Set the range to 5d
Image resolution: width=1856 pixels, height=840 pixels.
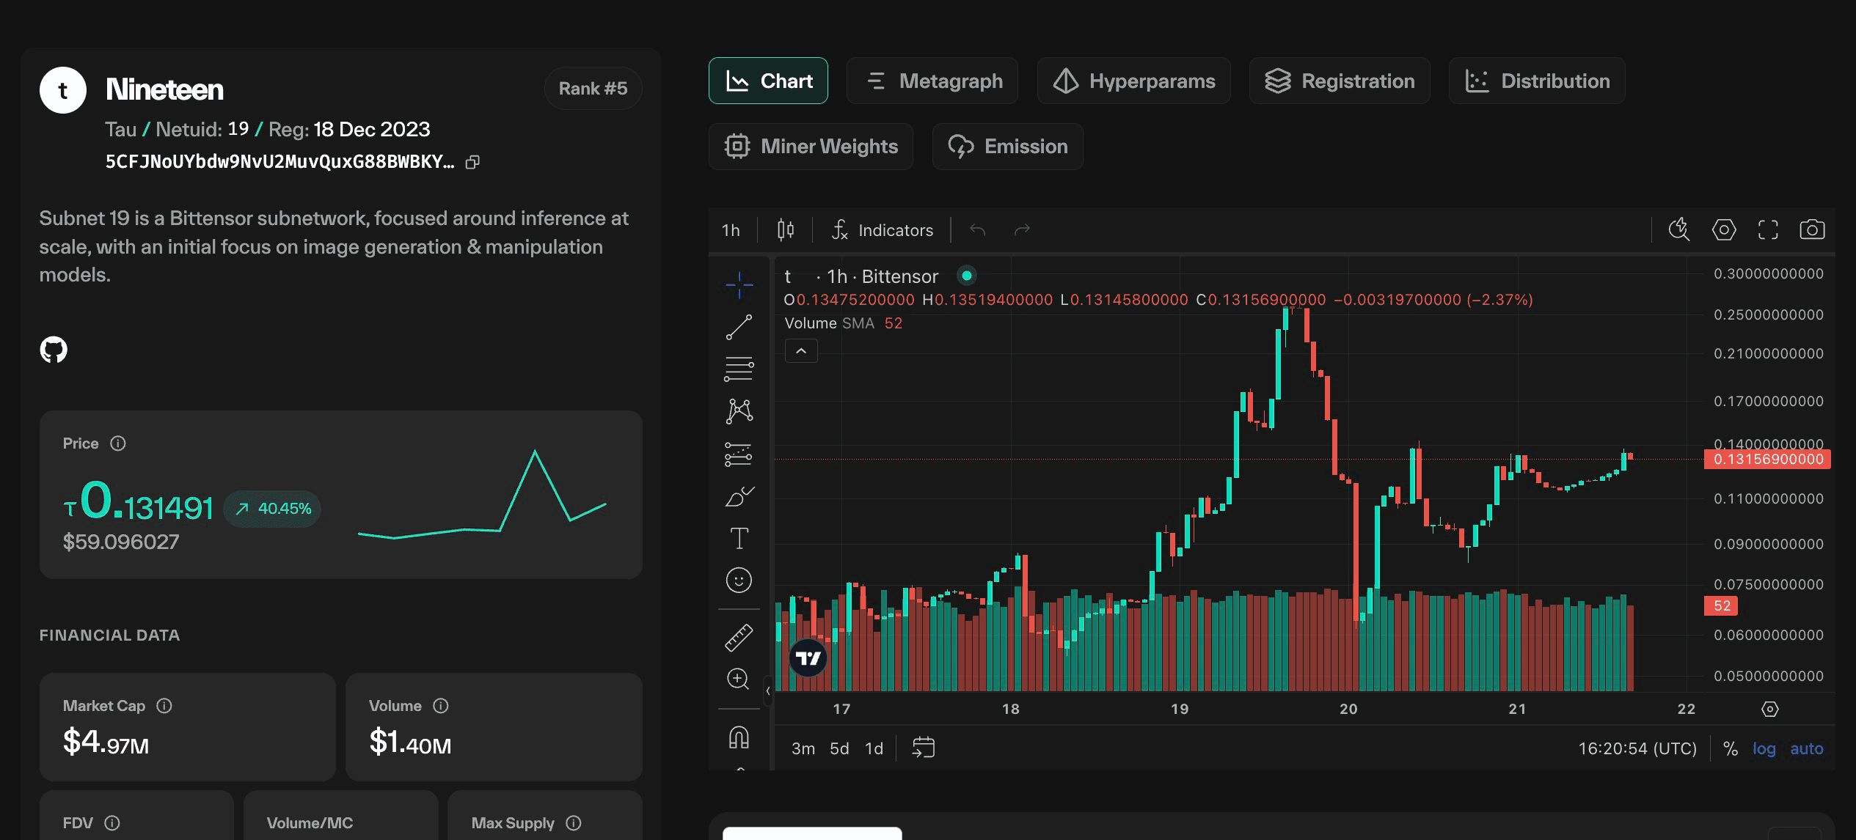coord(839,748)
